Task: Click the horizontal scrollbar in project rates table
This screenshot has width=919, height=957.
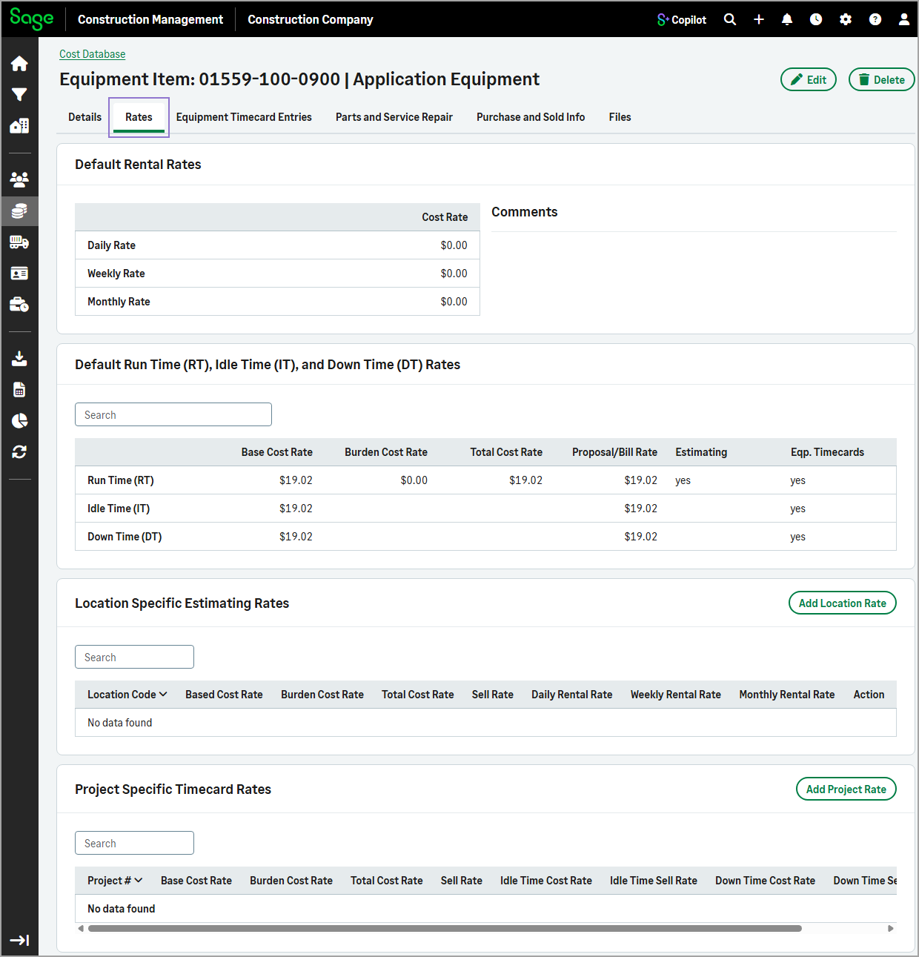Action: click(x=445, y=928)
